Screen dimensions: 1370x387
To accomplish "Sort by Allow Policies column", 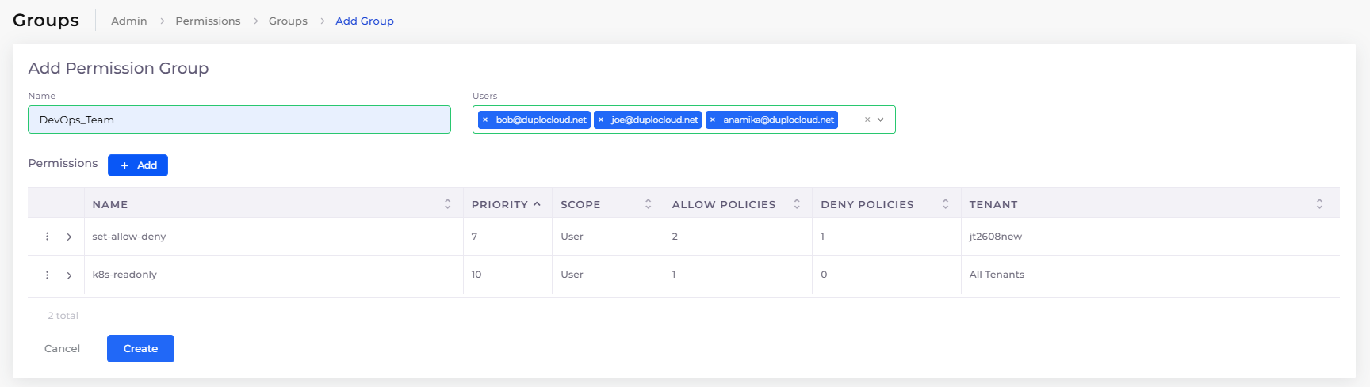I will (797, 204).
